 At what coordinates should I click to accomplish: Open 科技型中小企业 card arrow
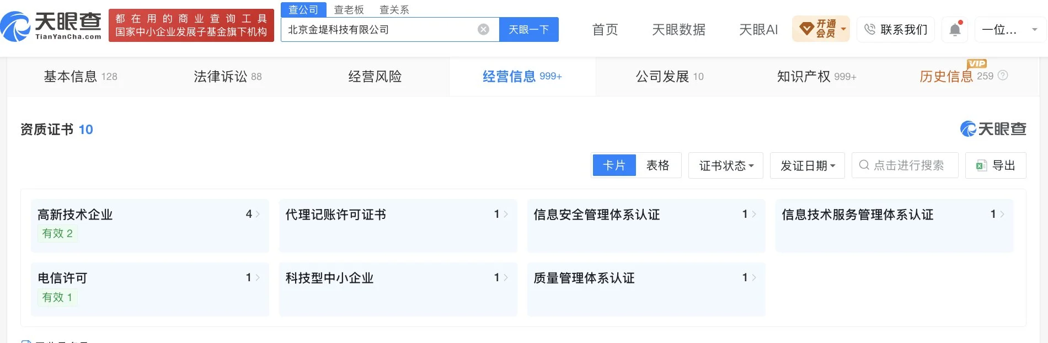506,277
